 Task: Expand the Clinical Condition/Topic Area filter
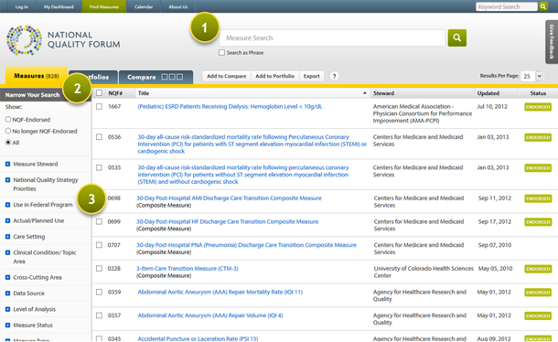(x=8, y=252)
